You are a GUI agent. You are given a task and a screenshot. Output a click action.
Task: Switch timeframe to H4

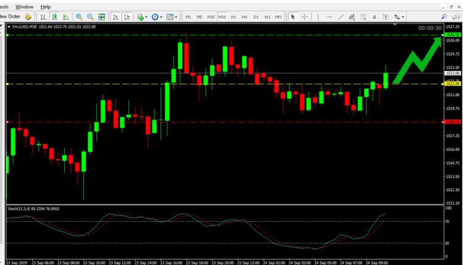click(x=244, y=17)
